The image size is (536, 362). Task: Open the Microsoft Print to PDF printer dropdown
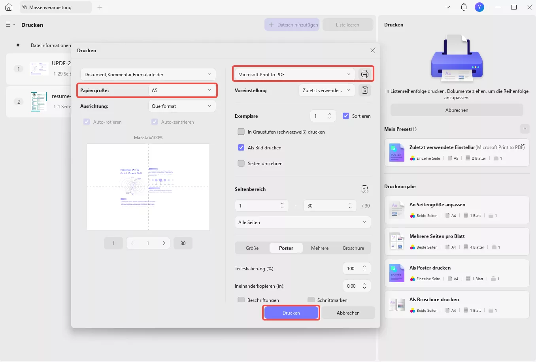pos(295,74)
